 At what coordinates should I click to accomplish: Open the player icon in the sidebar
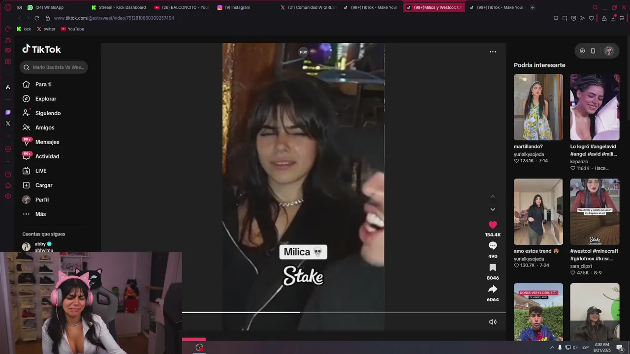[8, 149]
